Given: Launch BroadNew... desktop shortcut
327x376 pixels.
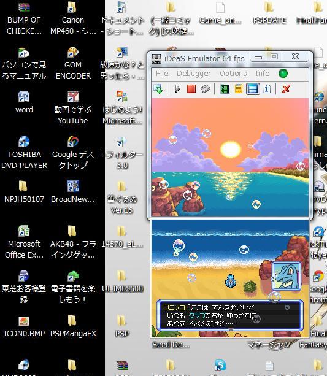Looking at the screenshot, I should coord(73,192).
